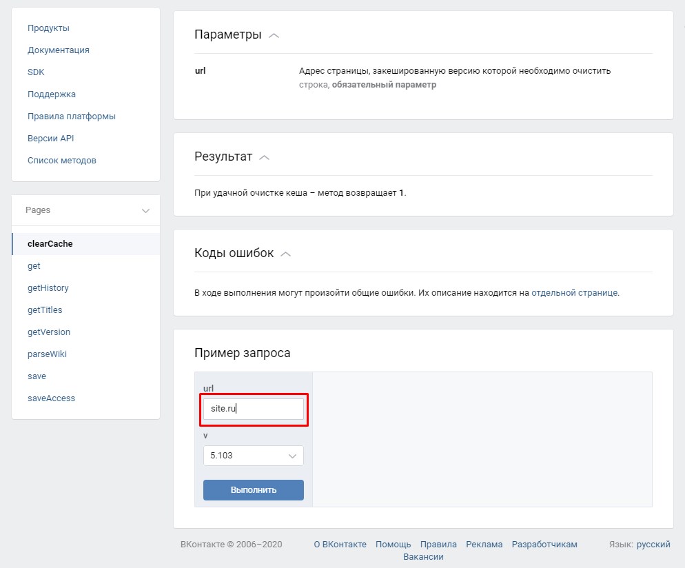This screenshot has width=685, height=568.
Task: Collapse the Коды ошибок section chevron
Action: (x=286, y=254)
